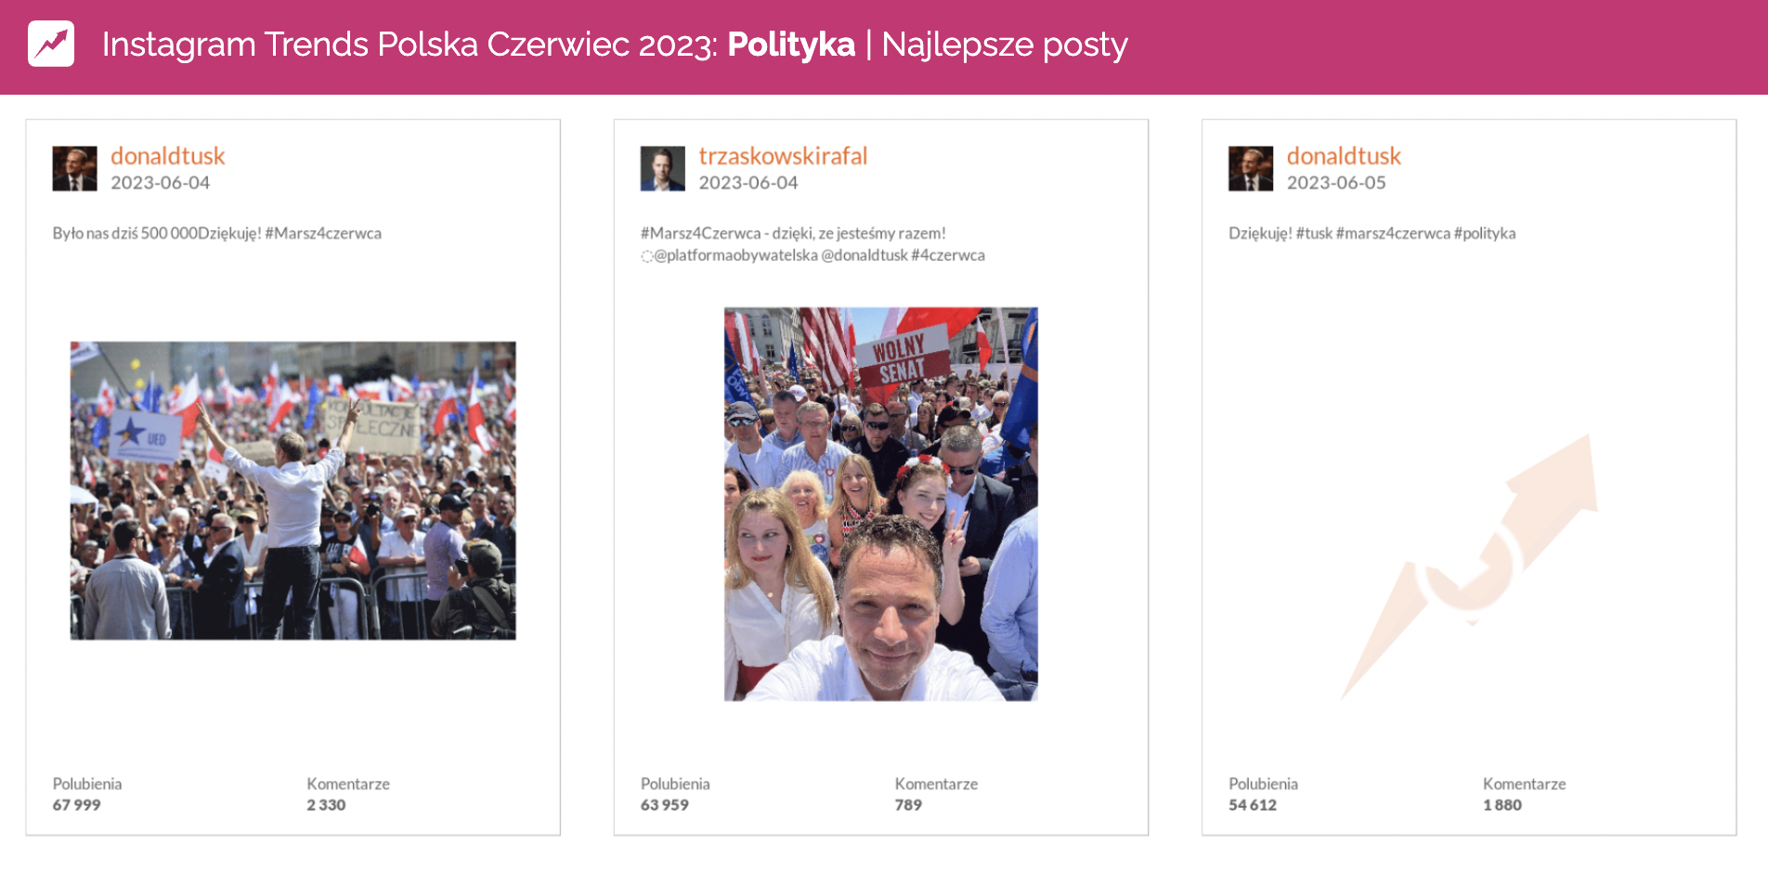Open the march crowd photo thumbnail
This screenshot has width=1768, height=871.
[293, 490]
